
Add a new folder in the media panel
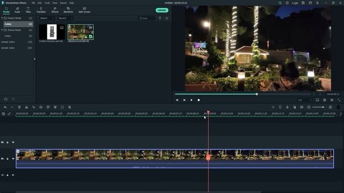6,99
